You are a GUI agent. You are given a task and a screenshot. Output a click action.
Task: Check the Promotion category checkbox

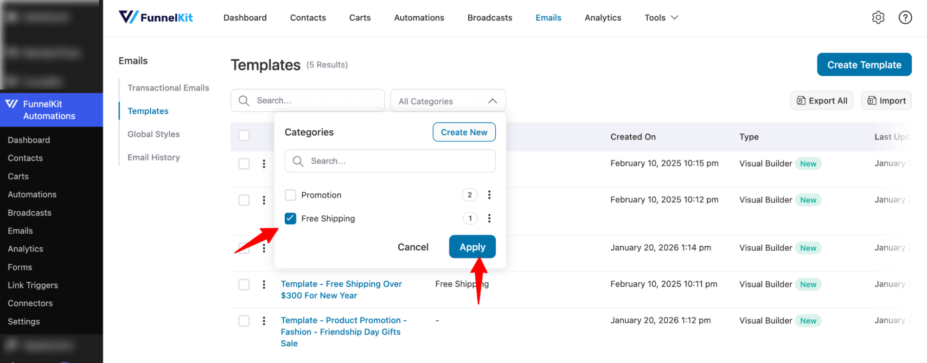tap(290, 195)
